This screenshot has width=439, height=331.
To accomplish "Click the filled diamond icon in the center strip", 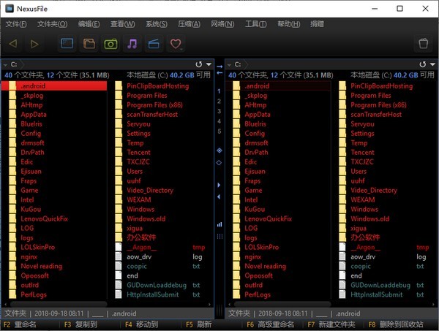I will tap(219, 151).
